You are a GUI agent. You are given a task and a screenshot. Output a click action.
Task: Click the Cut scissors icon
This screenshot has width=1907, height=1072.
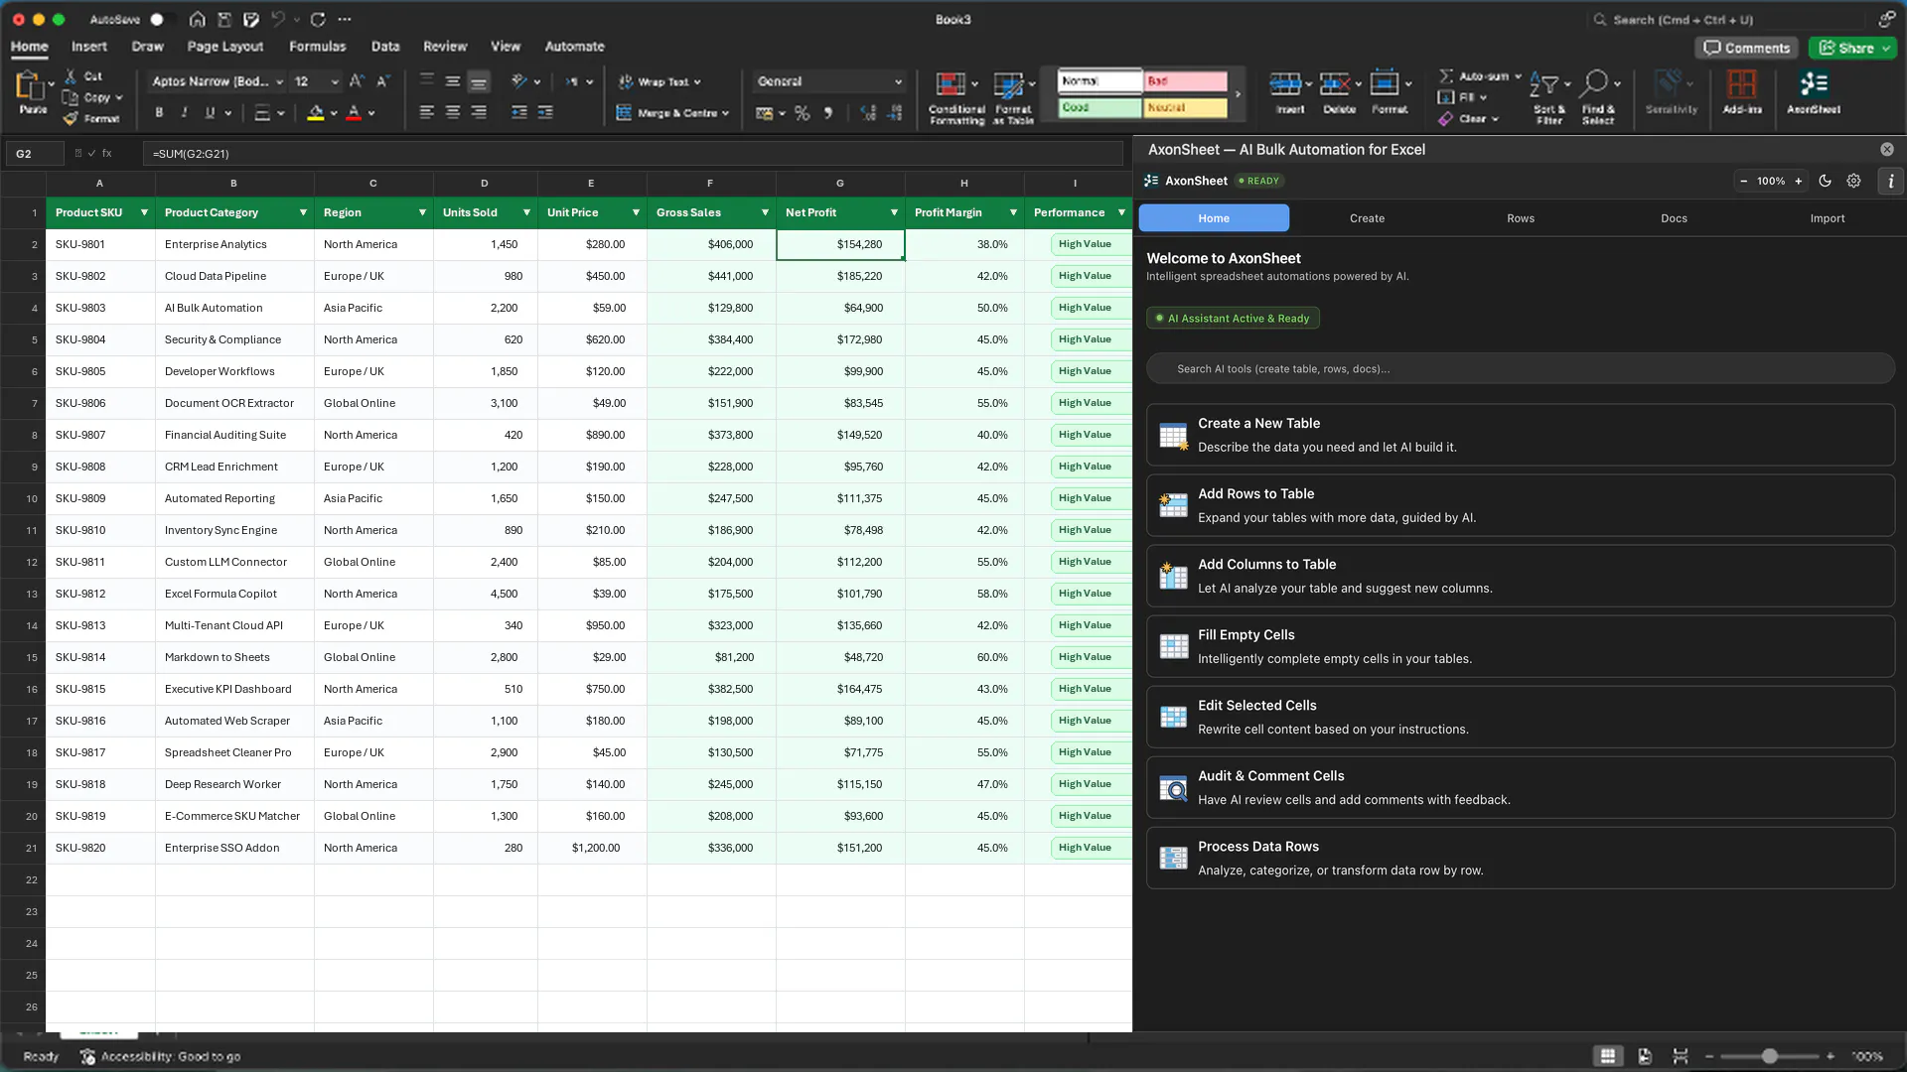[x=71, y=76]
